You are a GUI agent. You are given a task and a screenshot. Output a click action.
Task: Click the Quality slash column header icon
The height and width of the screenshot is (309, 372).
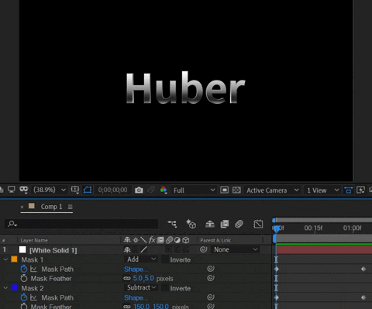coord(143,240)
